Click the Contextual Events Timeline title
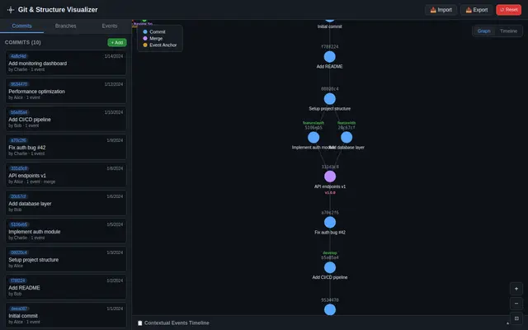 point(177,323)
